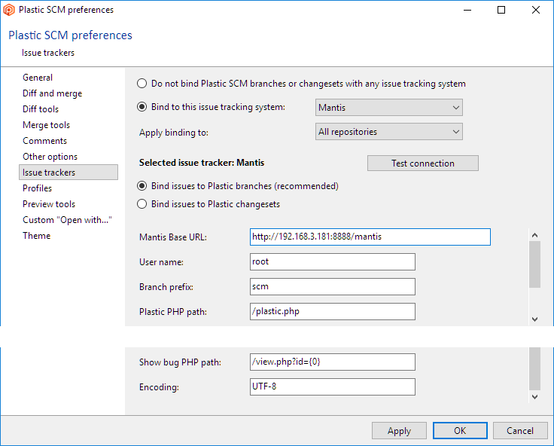Switch to the Comments section
This screenshot has height=446, width=554.
click(44, 141)
